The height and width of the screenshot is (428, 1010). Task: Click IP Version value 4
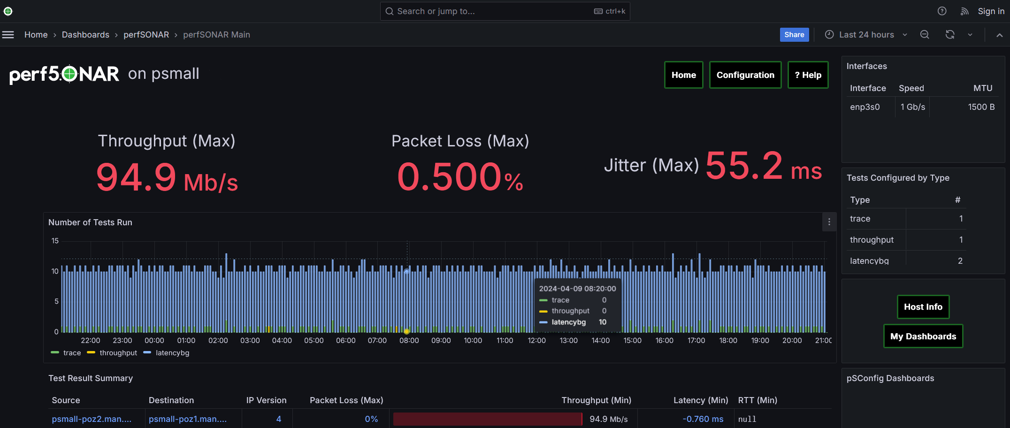pyautogui.click(x=279, y=419)
